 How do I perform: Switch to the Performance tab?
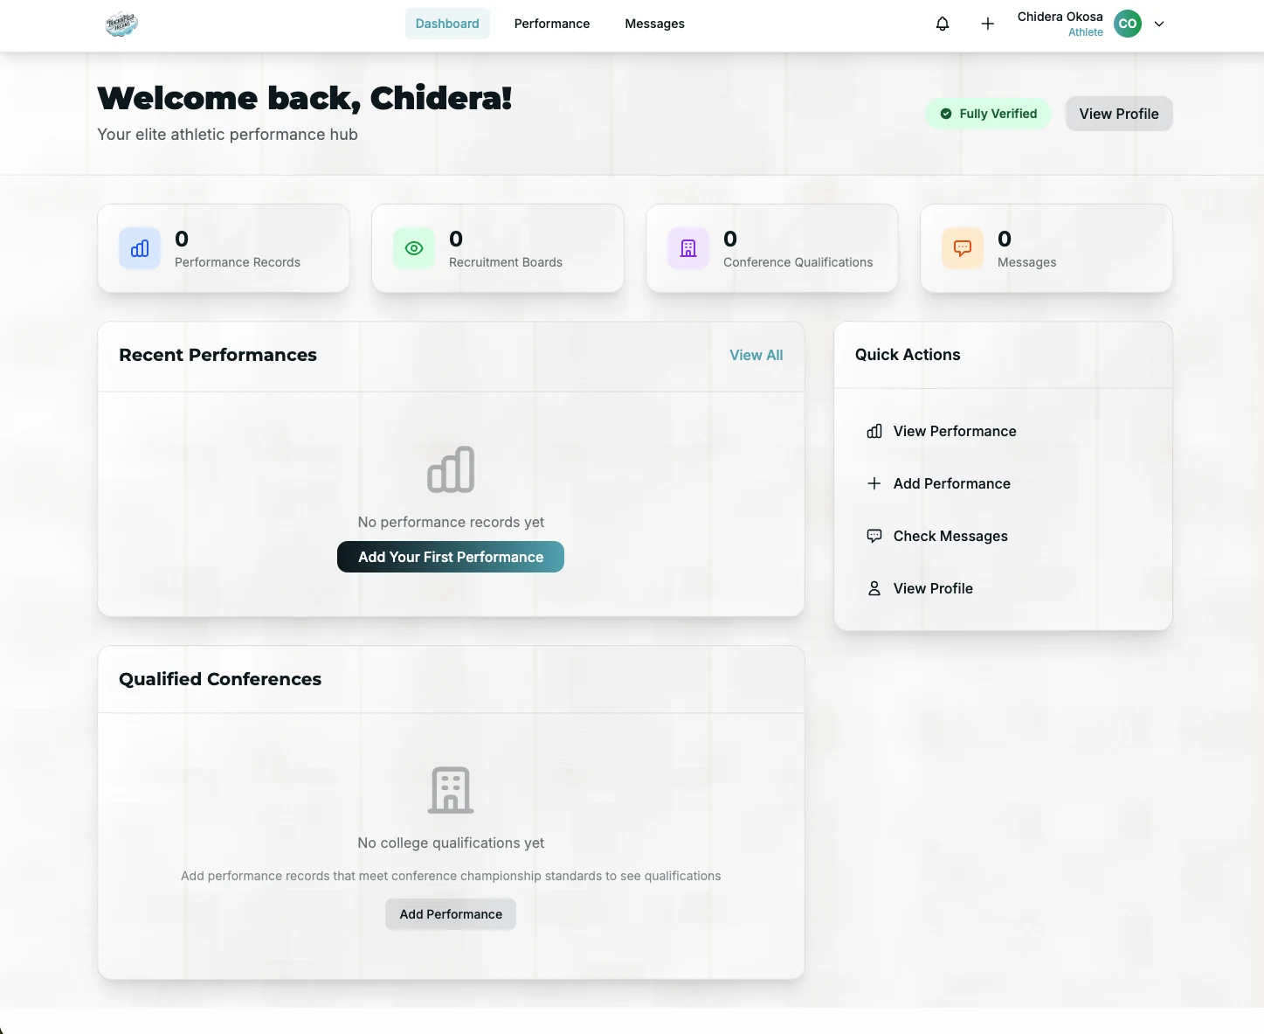point(552,24)
